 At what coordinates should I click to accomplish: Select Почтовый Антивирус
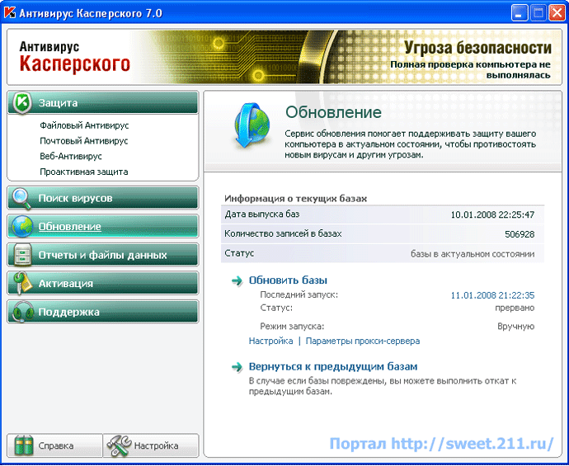pos(84,141)
